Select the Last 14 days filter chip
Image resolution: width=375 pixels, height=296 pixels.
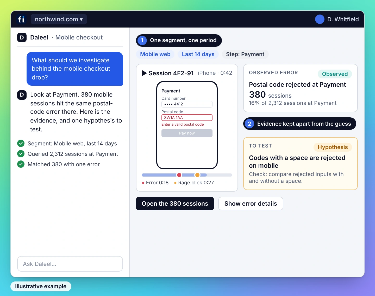(198, 54)
